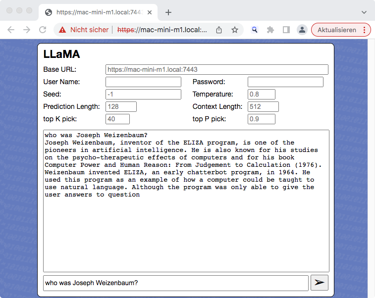
Task: Click the Prediction Length label
Action: click(71, 106)
